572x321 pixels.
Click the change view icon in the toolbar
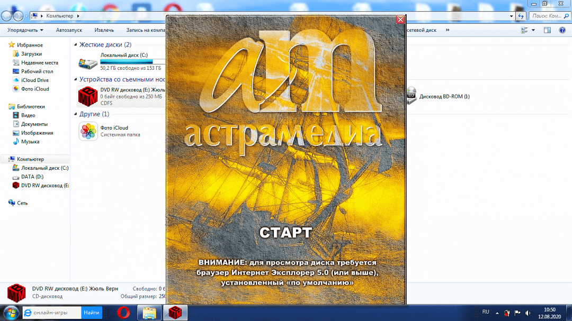click(x=524, y=30)
